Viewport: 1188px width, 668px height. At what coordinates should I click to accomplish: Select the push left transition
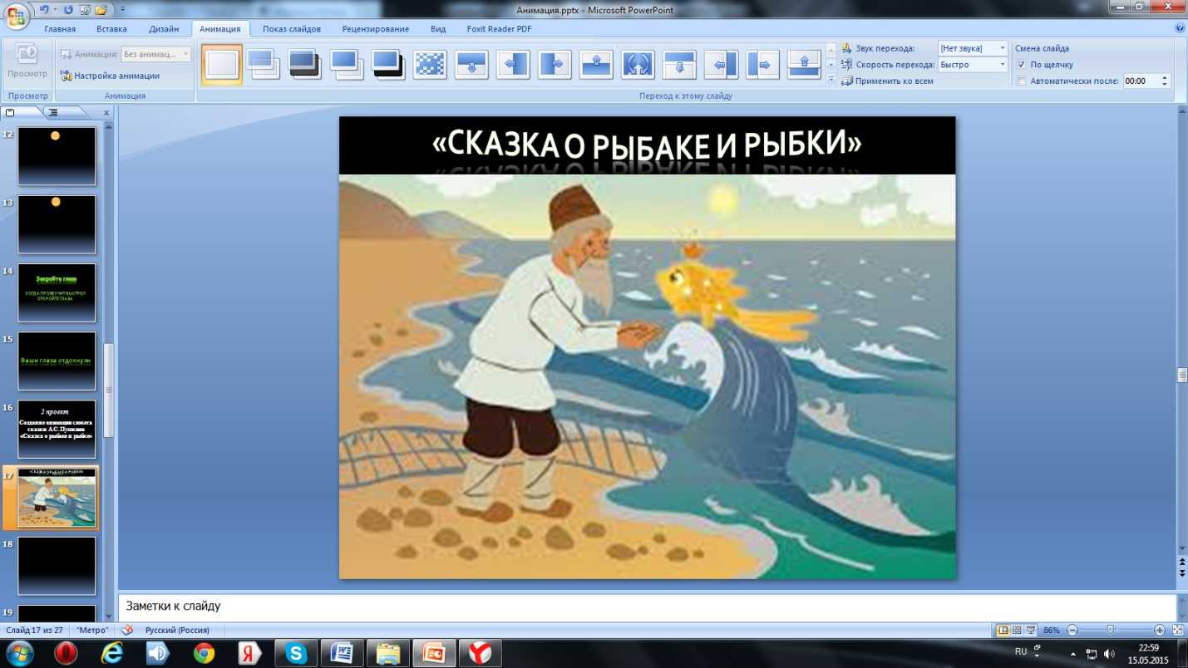[x=721, y=64]
